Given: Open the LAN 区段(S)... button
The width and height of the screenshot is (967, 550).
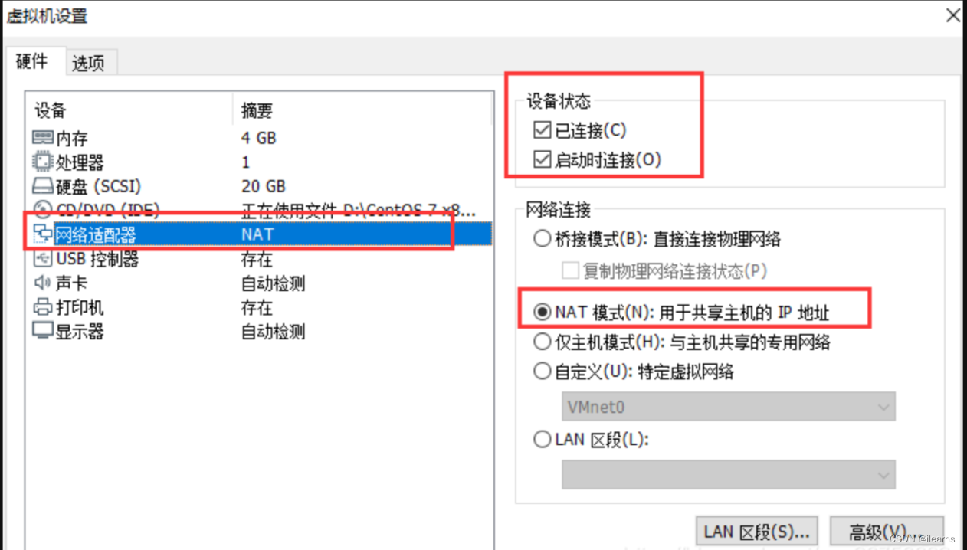Looking at the screenshot, I should coord(756,532).
